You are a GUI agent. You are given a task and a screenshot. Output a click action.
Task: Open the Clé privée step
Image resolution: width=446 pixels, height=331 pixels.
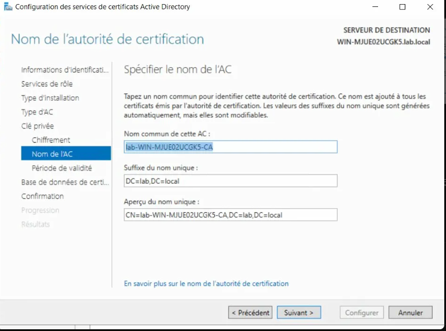click(x=38, y=126)
